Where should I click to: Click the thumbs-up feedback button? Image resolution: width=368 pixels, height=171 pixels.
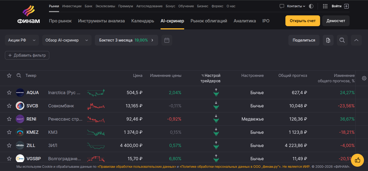(x=357, y=160)
